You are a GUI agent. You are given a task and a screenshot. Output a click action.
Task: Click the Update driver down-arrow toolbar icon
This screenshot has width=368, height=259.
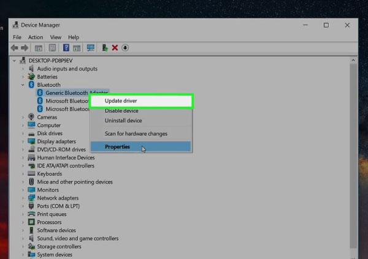click(125, 48)
